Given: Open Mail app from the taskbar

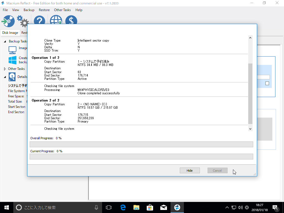Looking at the screenshot, I should [164, 207].
